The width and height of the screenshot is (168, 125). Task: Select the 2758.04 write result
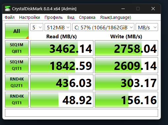[126, 48]
